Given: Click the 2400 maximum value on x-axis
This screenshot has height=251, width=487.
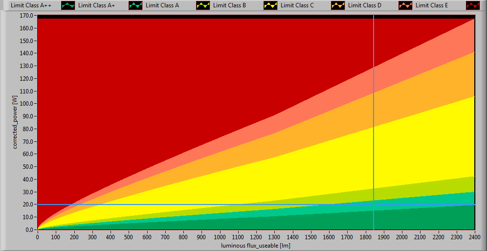Looking at the screenshot, I should pos(474,237).
